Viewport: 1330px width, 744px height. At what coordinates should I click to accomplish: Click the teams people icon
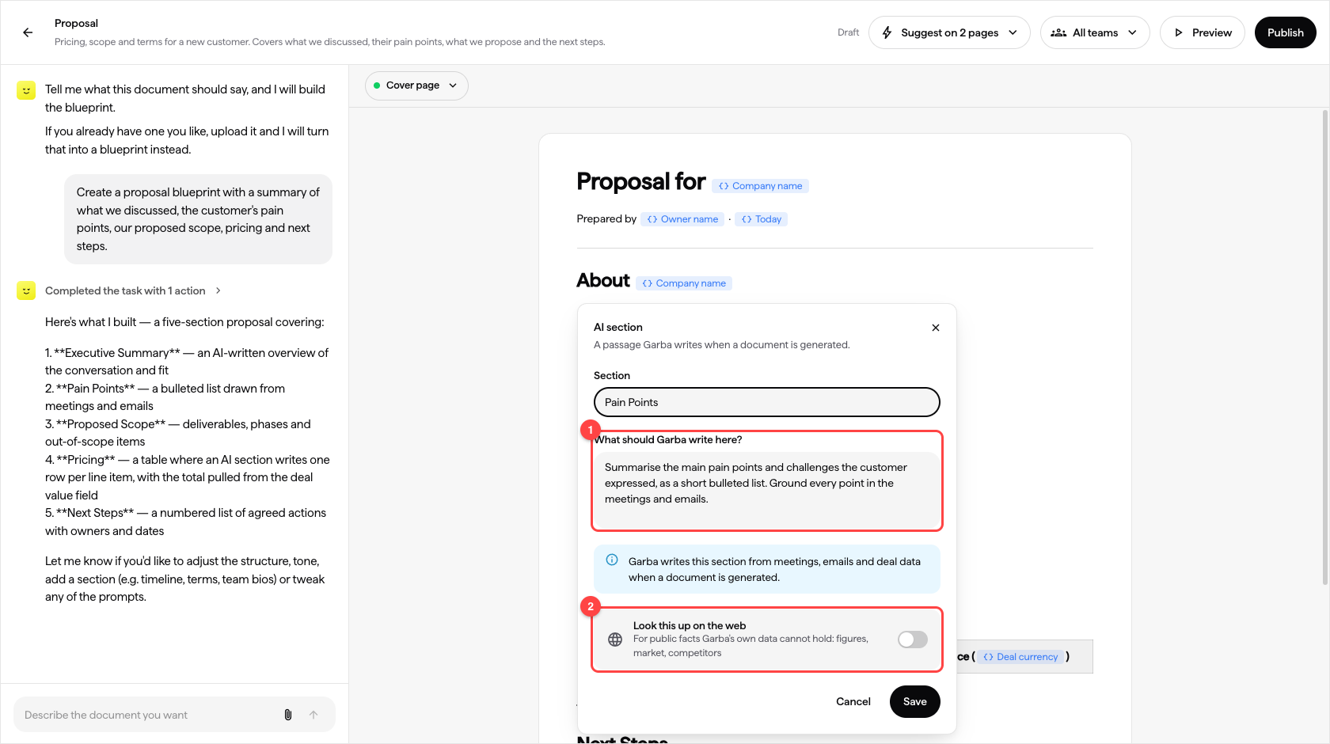coord(1058,32)
